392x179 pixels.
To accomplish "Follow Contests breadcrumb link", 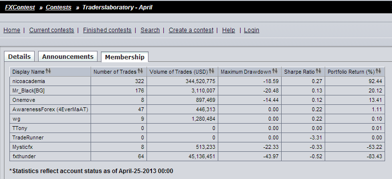I will [x=58, y=7].
